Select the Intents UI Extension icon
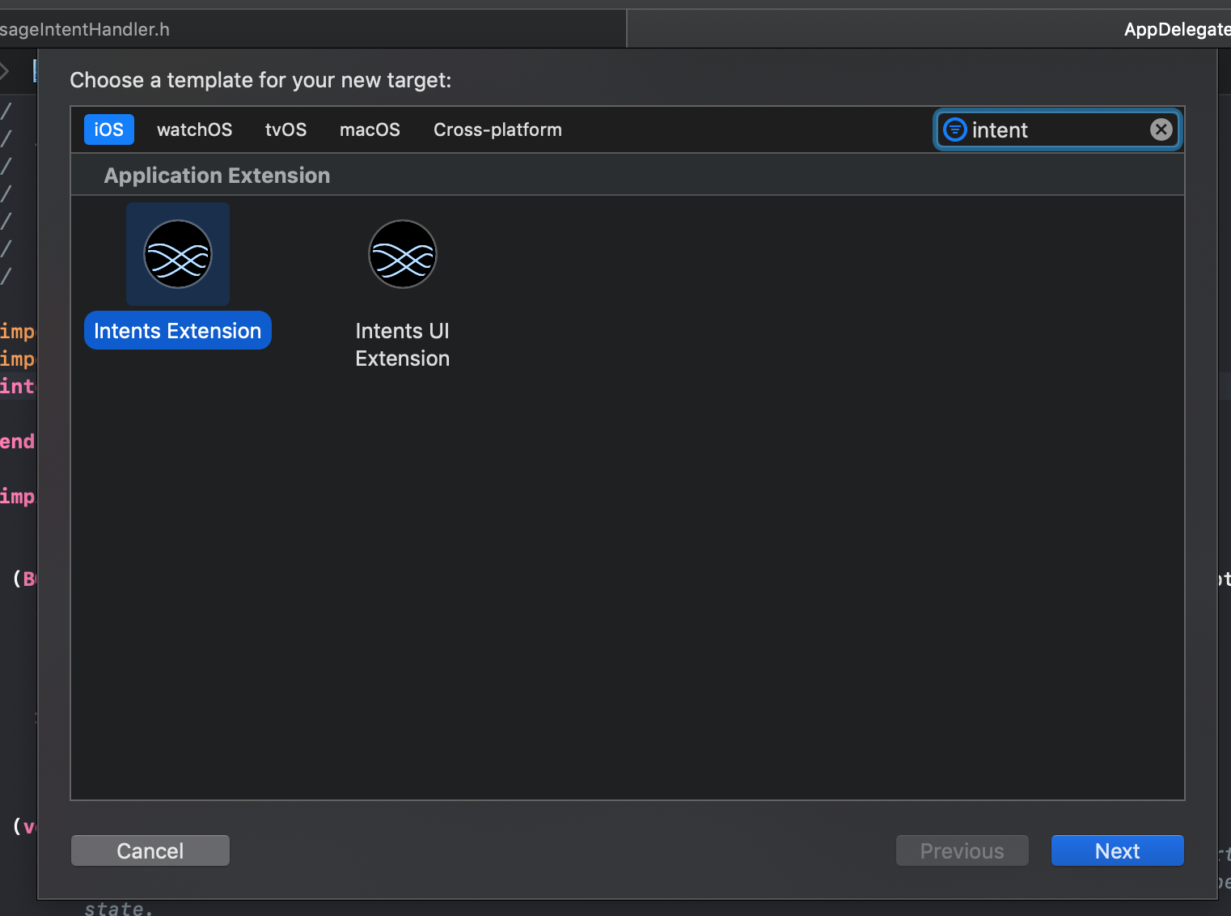The image size is (1231, 916). (x=403, y=254)
